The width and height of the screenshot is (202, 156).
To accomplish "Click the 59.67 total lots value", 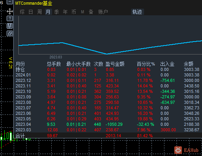I will pyautogui.click(x=52, y=136).
